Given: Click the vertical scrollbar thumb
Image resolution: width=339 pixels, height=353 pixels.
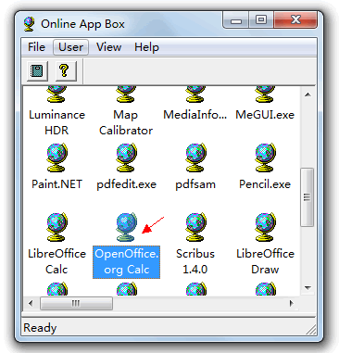Looking at the screenshot, I should (x=308, y=197).
